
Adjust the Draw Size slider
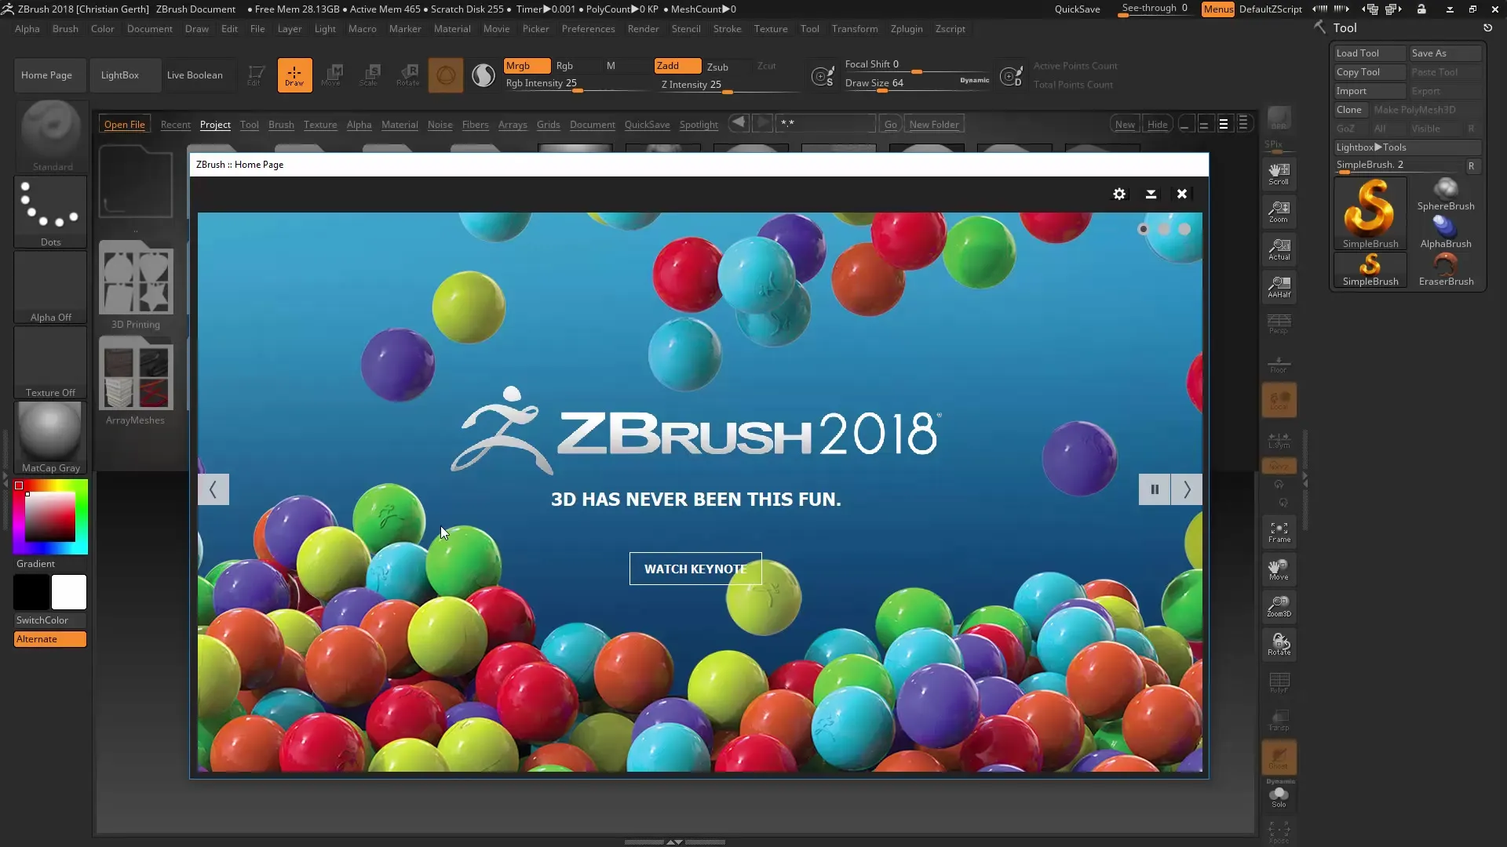(x=916, y=84)
